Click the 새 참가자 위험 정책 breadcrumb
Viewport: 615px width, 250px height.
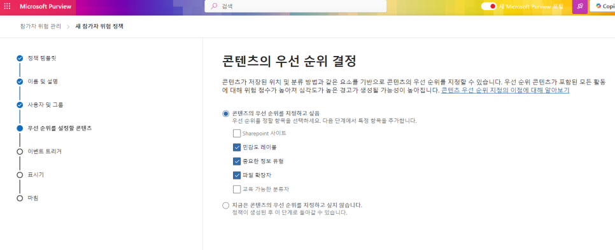pyautogui.click(x=99, y=27)
